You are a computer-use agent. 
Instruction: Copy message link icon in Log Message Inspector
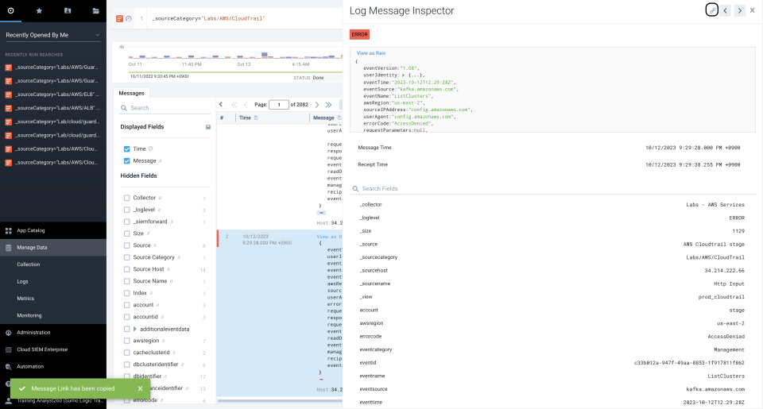click(x=711, y=10)
